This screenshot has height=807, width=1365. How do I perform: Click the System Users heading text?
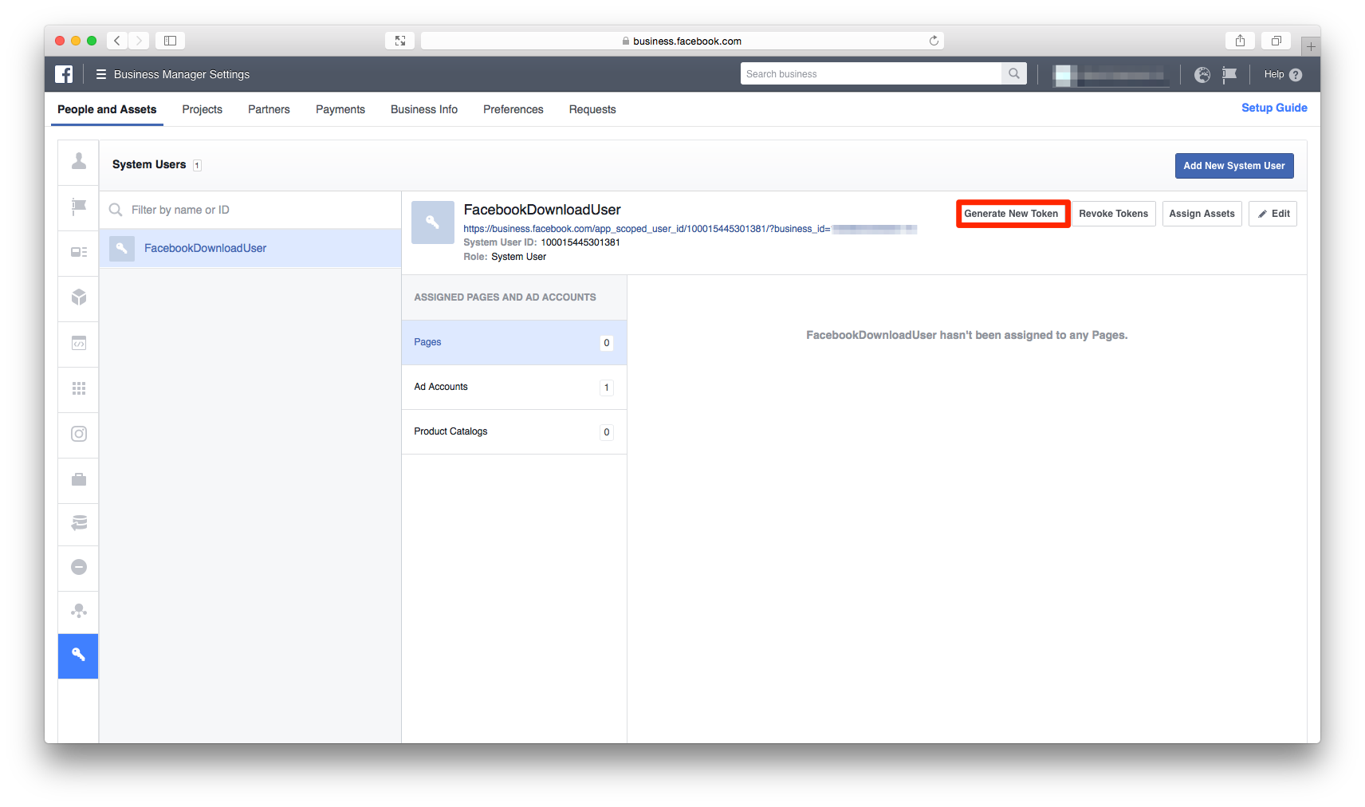[x=149, y=164]
